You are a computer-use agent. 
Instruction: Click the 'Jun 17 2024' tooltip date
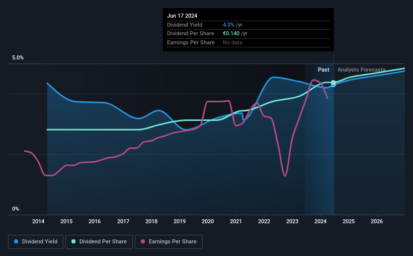[x=182, y=16]
